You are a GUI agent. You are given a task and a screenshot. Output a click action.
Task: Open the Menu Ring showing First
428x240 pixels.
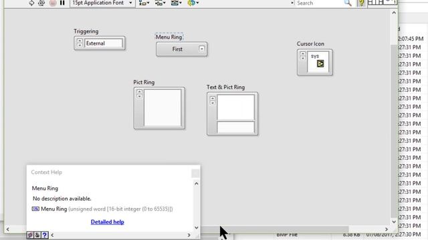[x=181, y=49]
